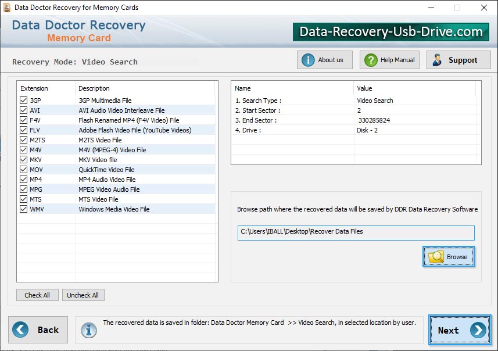Click the Name column header
498x351 pixels.
[x=243, y=88]
